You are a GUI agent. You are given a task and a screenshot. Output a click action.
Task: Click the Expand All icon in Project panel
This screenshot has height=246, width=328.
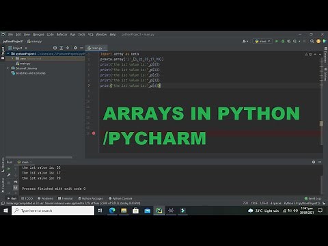[61, 48]
